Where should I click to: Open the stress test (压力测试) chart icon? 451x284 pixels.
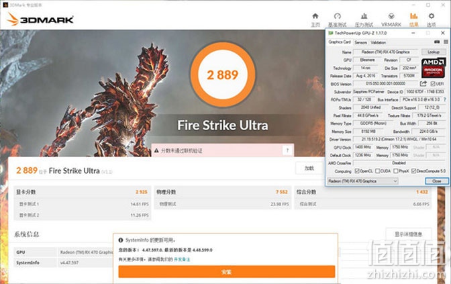364,16
